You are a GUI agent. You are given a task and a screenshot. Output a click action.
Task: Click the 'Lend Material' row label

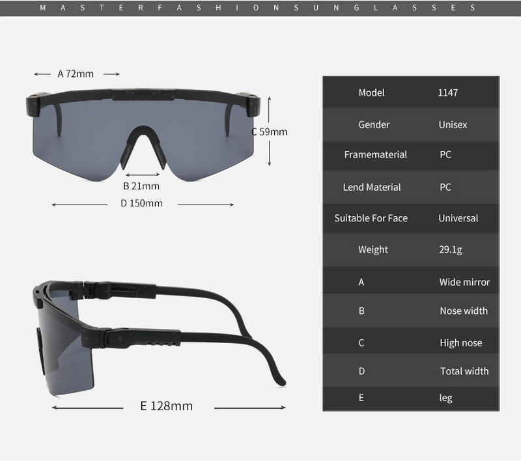click(x=372, y=187)
